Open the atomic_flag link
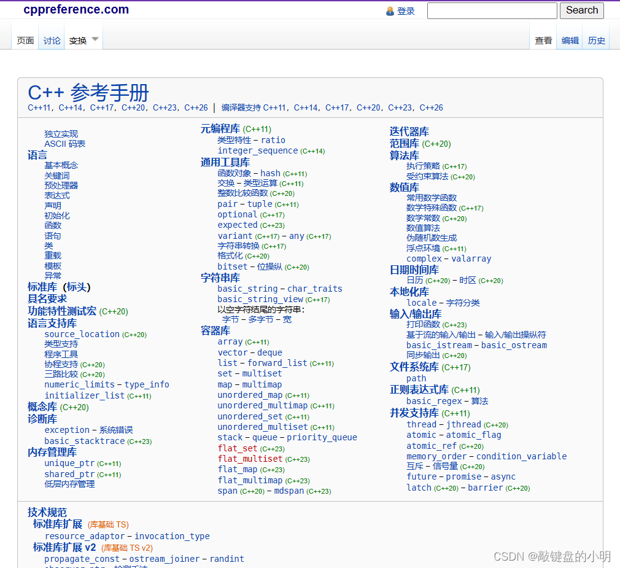 click(474, 435)
